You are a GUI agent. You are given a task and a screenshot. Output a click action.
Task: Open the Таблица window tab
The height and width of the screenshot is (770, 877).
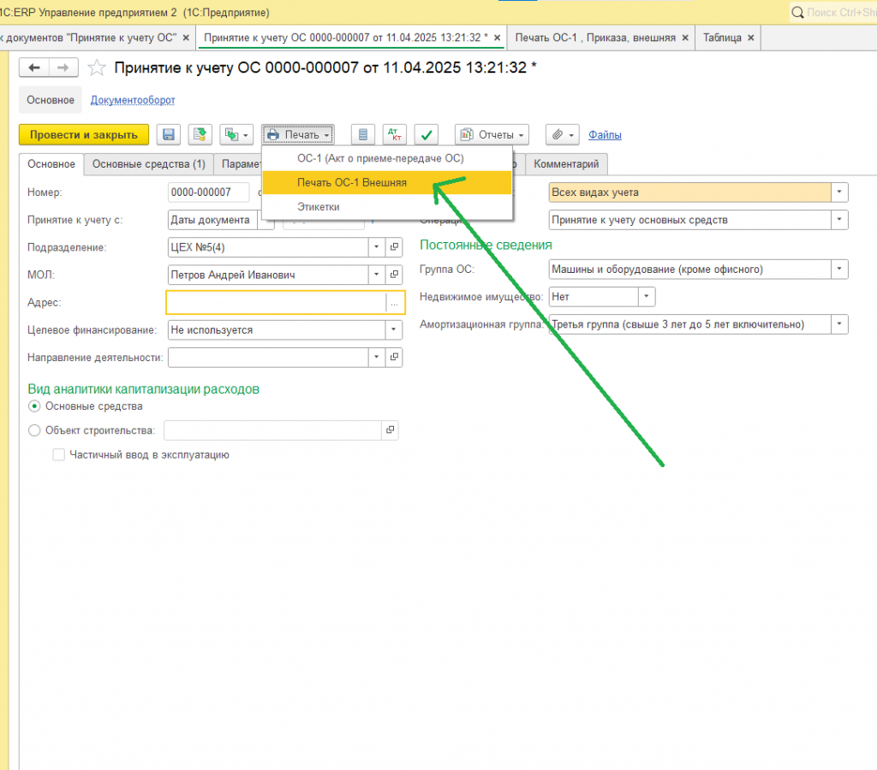coord(722,38)
